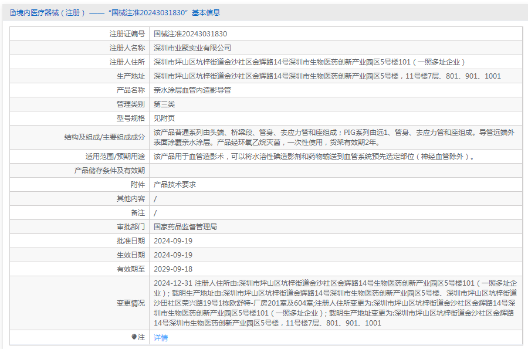528x349 pixels.
Task: Click the 有效期至 label cell
Action: pos(79,269)
